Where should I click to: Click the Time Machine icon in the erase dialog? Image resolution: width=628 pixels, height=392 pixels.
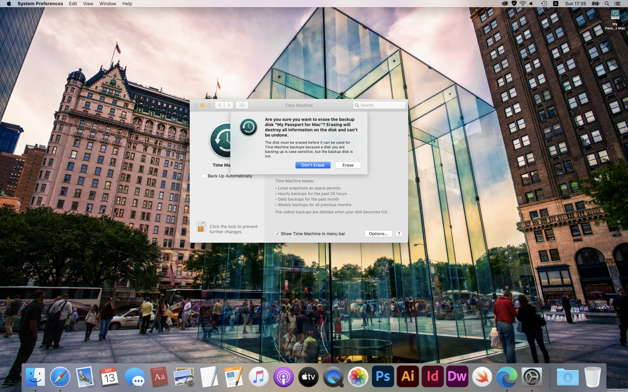coord(248,127)
